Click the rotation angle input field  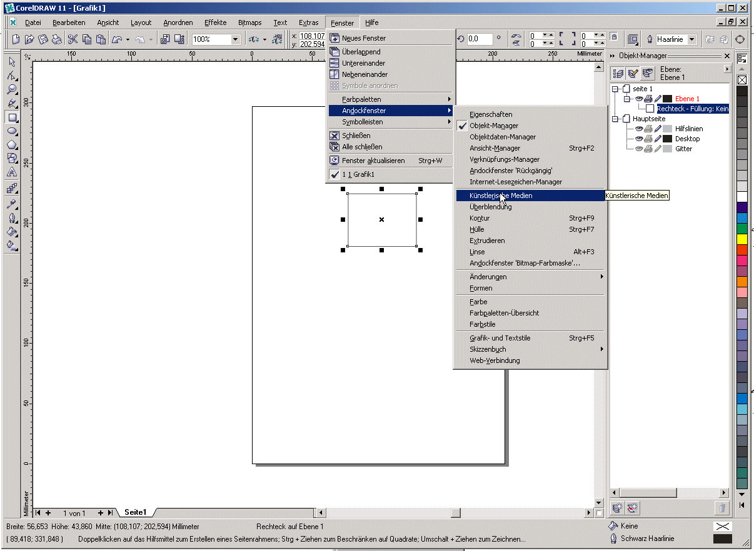[480, 39]
